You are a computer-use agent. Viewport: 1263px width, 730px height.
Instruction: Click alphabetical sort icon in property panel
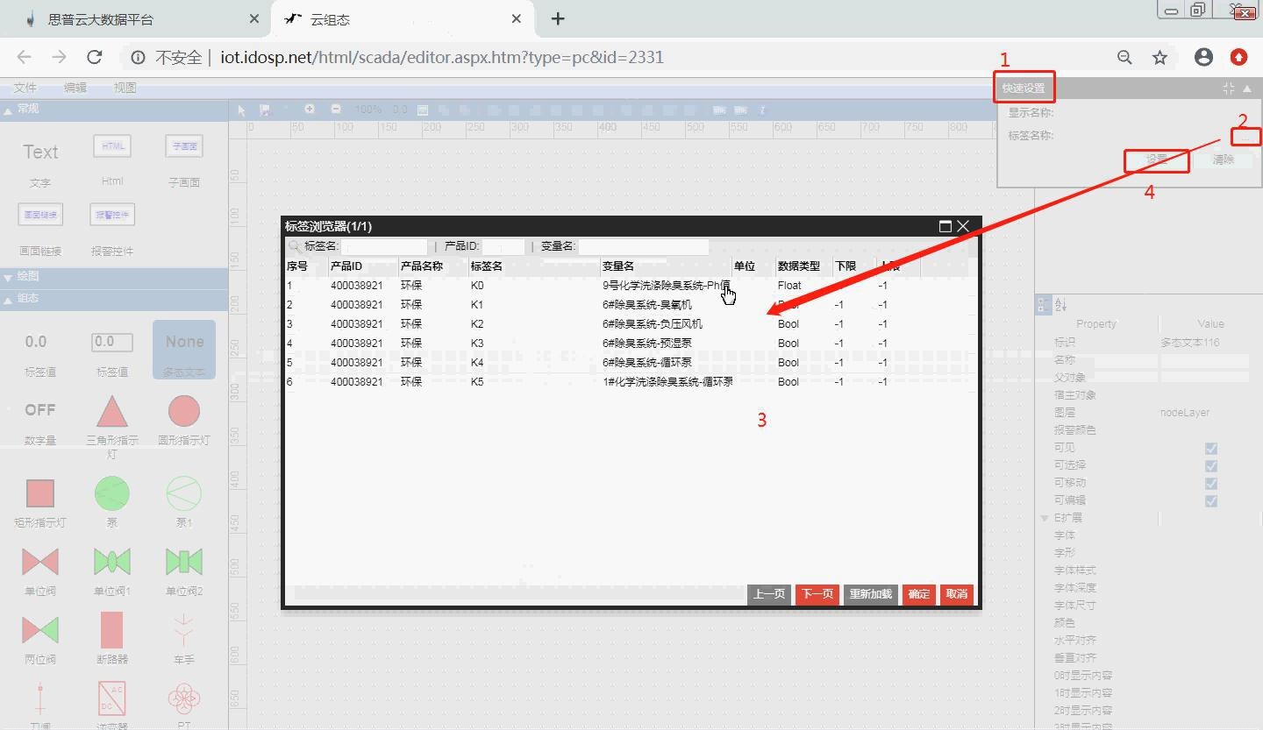1060,305
